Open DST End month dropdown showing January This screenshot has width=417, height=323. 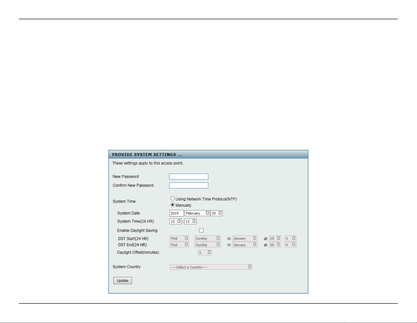(245, 245)
